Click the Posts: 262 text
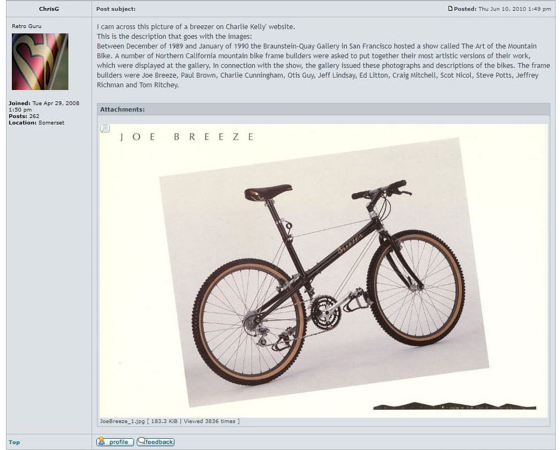 (x=24, y=116)
